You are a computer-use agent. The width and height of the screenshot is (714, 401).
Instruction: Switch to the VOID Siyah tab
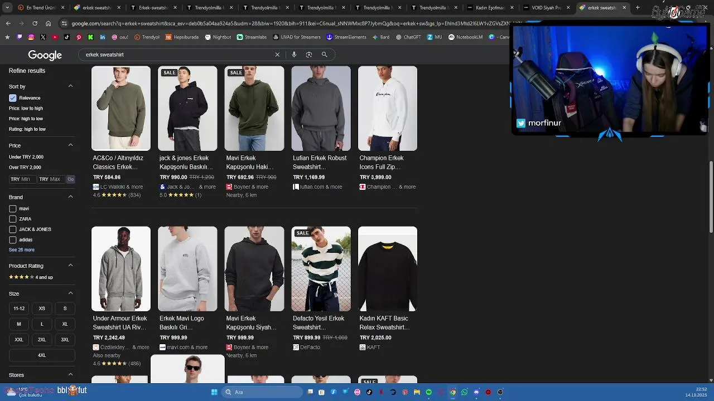pos(546,8)
